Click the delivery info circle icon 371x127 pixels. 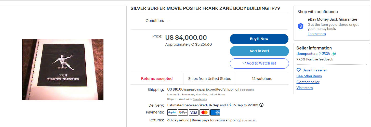(x=261, y=105)
